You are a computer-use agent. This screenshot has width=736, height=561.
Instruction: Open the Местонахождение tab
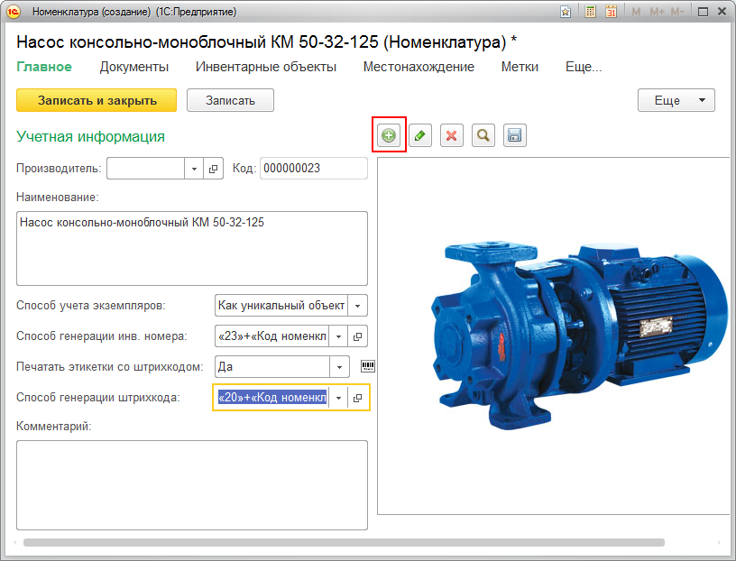click(419, 67)
